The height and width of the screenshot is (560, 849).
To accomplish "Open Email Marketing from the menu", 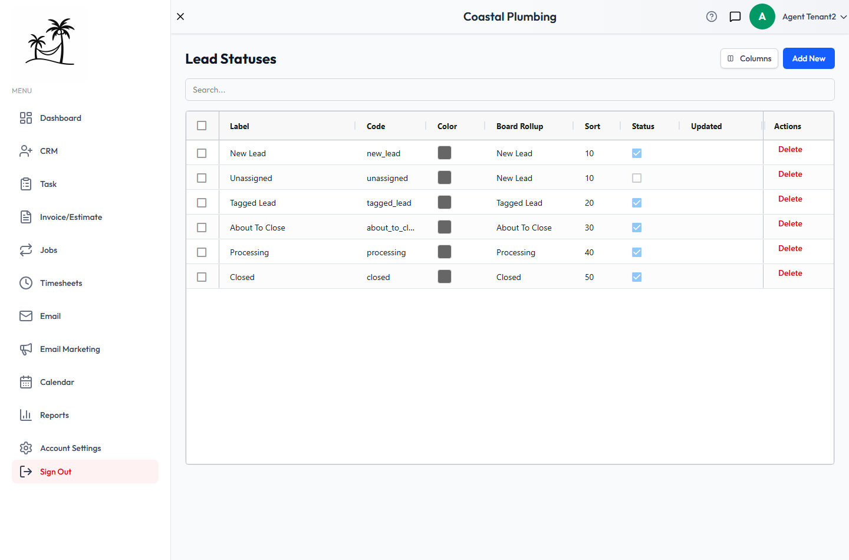I will pos(85,349).
